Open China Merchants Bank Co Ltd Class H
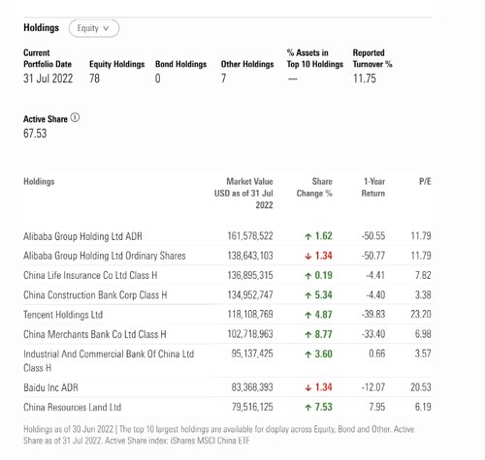Image resolution: width=485 pixels, height=460 pixels. 95,334
